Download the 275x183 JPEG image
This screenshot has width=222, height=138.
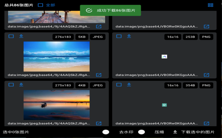point(21,85)
